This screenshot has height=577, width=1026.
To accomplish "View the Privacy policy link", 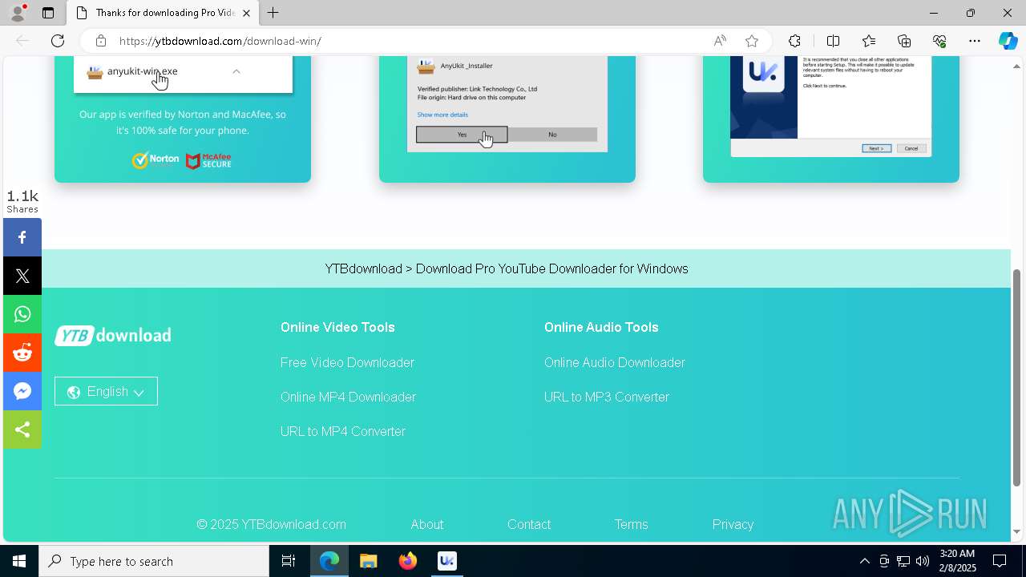I will tap(733, 524).
